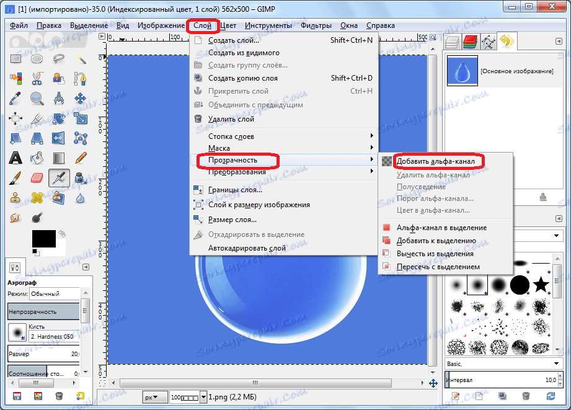Screen dimensions: 571x410
Task: Open the Фильтры menu
Action: click(x=316, y=25)
